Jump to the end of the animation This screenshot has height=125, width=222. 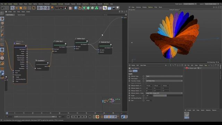tap(90, 117)
